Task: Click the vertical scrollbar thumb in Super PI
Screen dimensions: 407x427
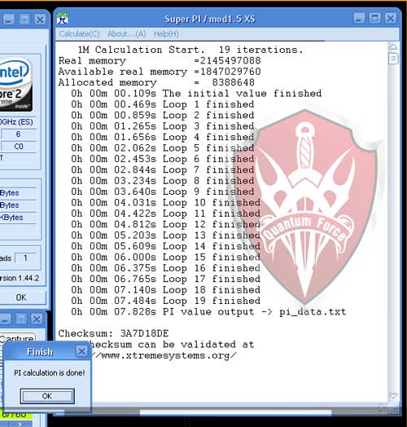Action: click(x=393, y=59)
